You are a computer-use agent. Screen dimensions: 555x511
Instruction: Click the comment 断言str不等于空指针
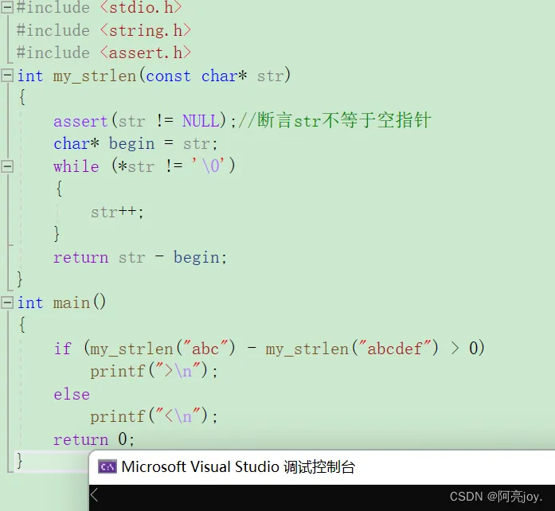[344, 120]
